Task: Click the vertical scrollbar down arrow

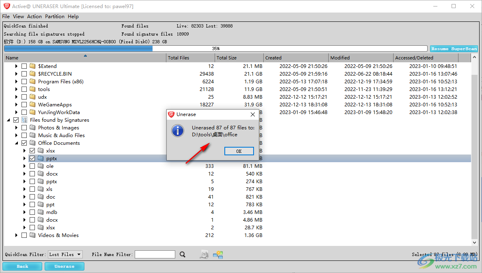Action: coord(474,242)
